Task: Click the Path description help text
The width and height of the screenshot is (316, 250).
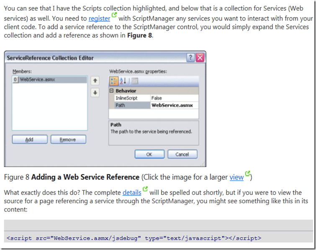Action: click(151, 131)
